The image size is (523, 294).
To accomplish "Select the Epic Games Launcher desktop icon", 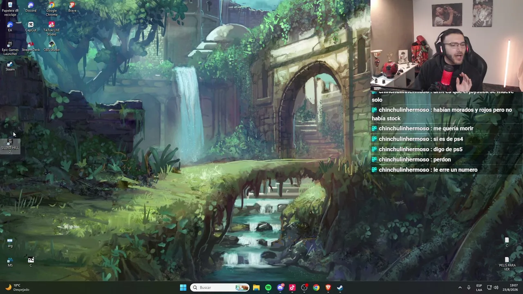I will click(x=10, y=48).
